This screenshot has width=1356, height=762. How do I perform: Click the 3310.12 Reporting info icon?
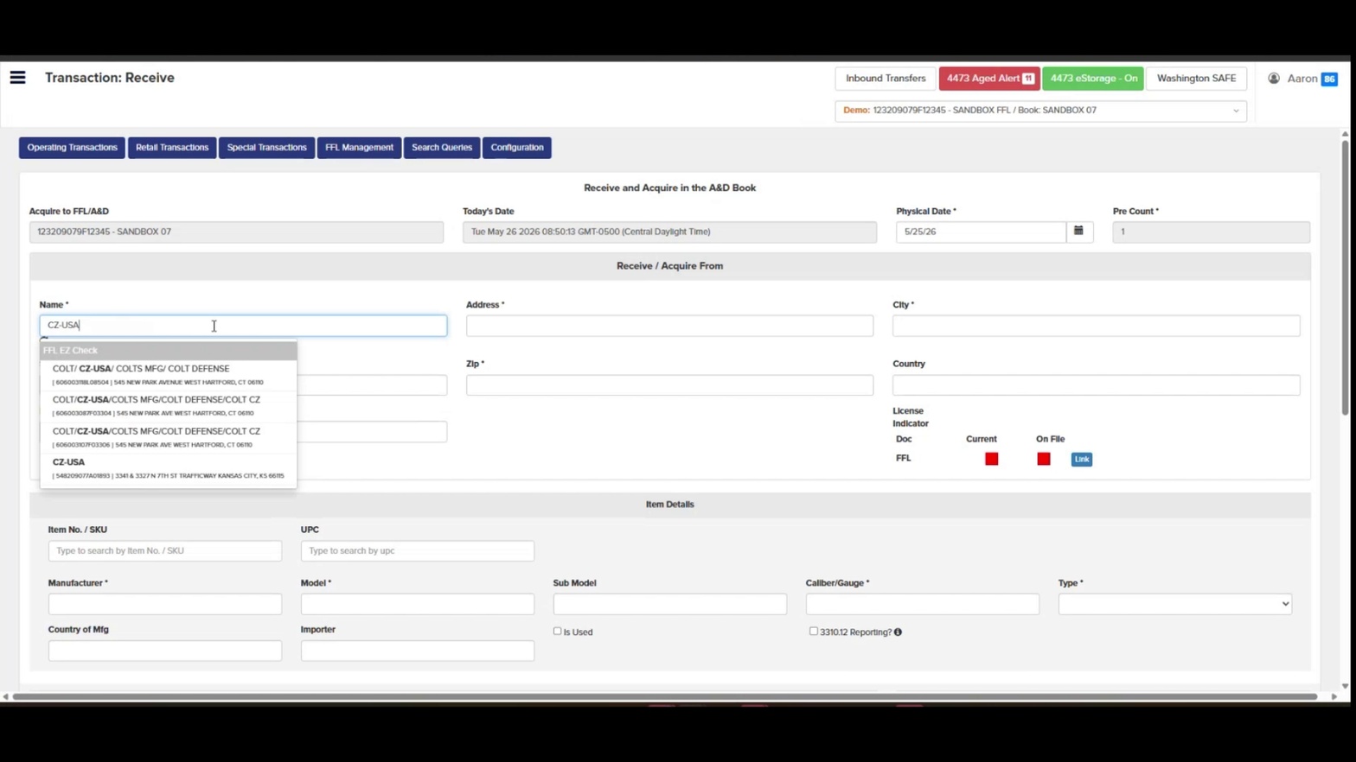click(x=898, y=632)
